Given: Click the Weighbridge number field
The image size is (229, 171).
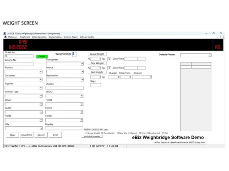Looking at the screenshot, I should coord(74,54).
